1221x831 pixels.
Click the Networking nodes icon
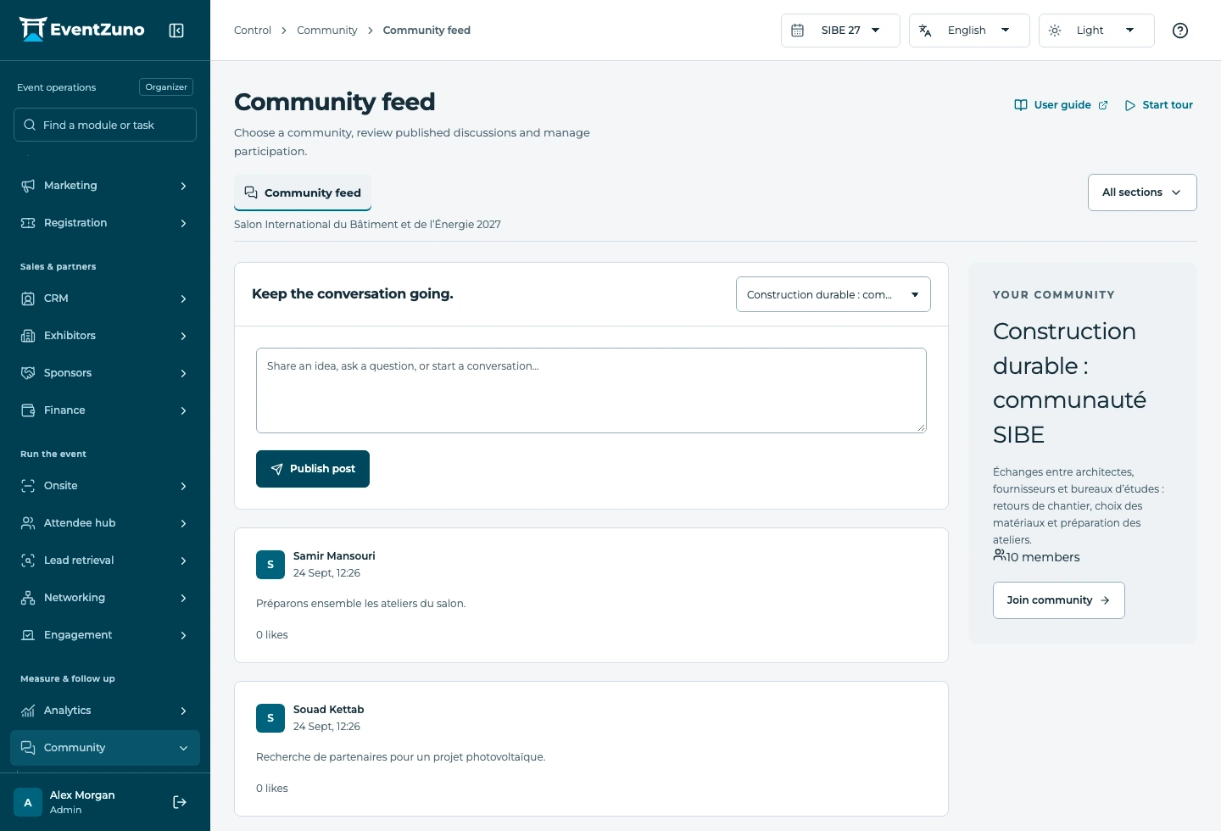28,598
